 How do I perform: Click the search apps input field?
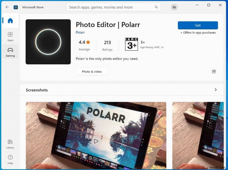click(x=111, y=7)
